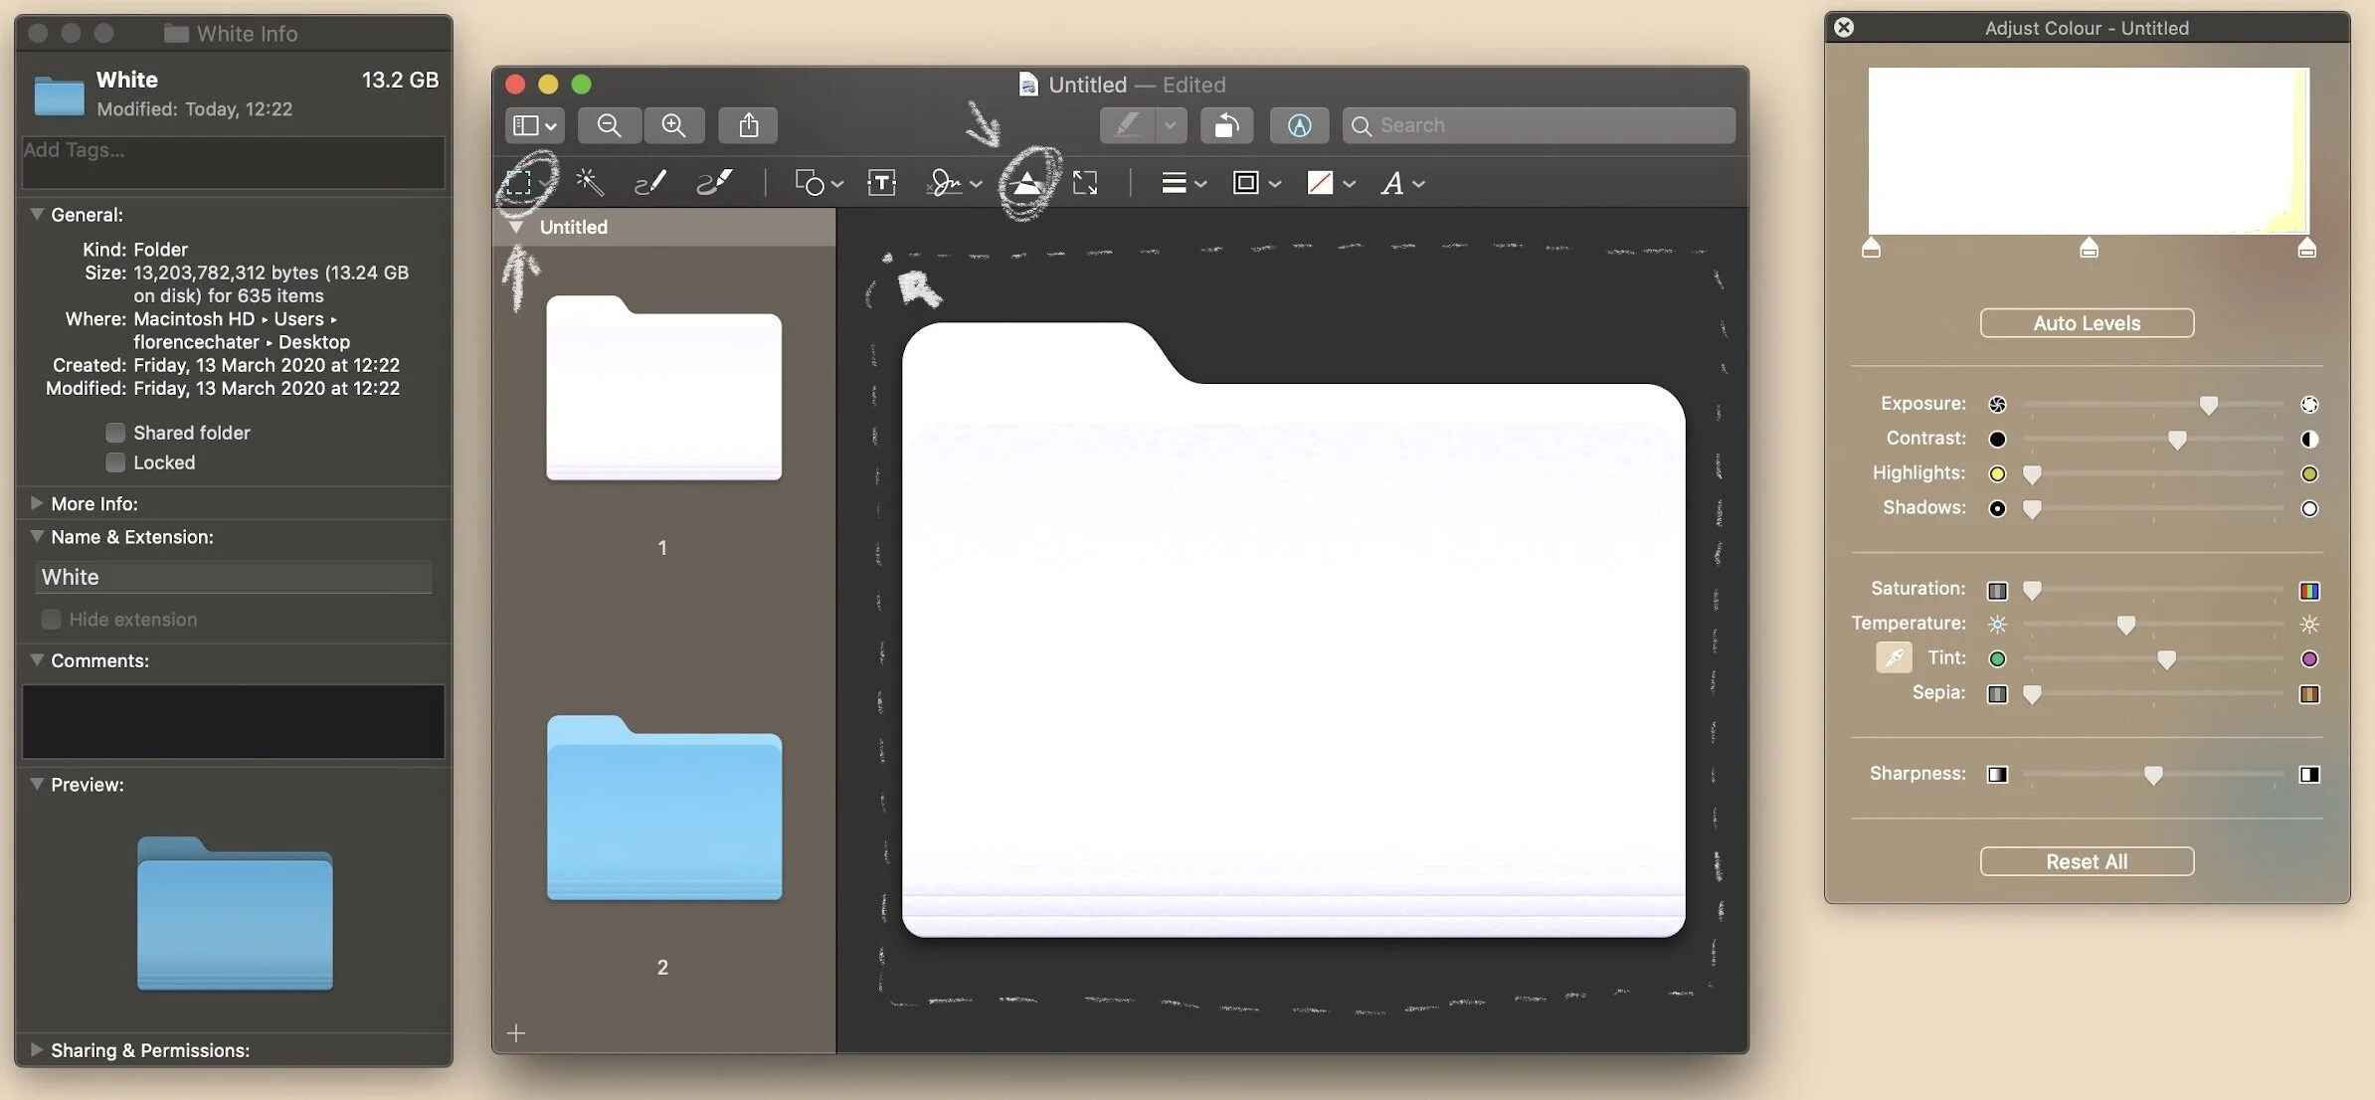Click the Exposure slider handle
The height and width of the screenshot is (1100, 2375).
point(2208,405)
